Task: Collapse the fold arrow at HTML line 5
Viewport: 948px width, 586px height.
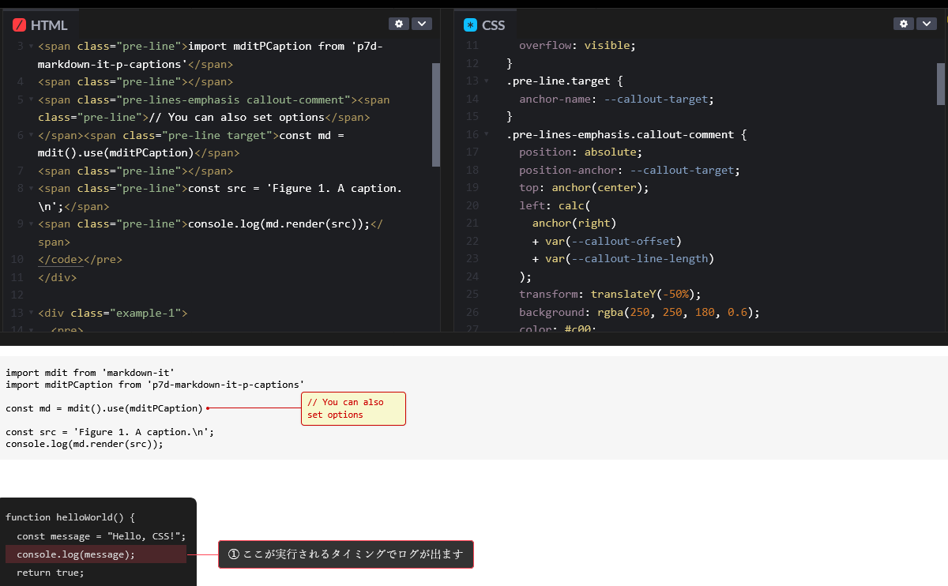Action: coord(30,100)
